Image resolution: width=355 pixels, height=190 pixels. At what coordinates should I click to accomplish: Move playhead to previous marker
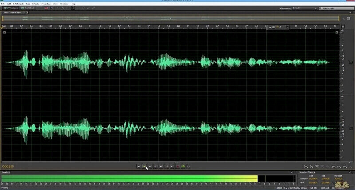click(155, 167)
